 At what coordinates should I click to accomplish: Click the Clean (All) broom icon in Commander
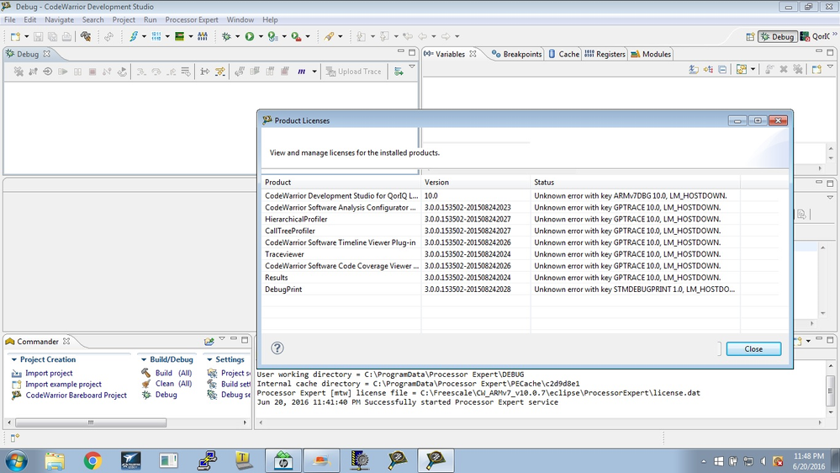click(x=145, y=384)
